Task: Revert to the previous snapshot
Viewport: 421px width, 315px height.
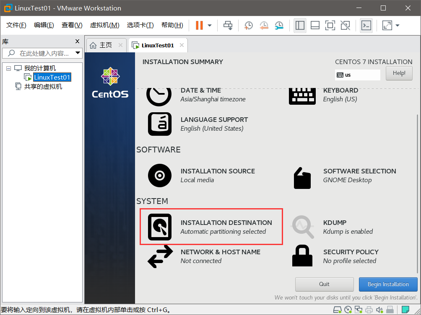Action: tap(264, 26)
